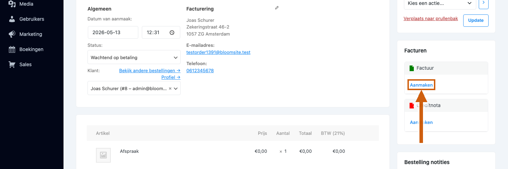
Task: Click the clock icon in time field
Action: click(x=172, y=32)
